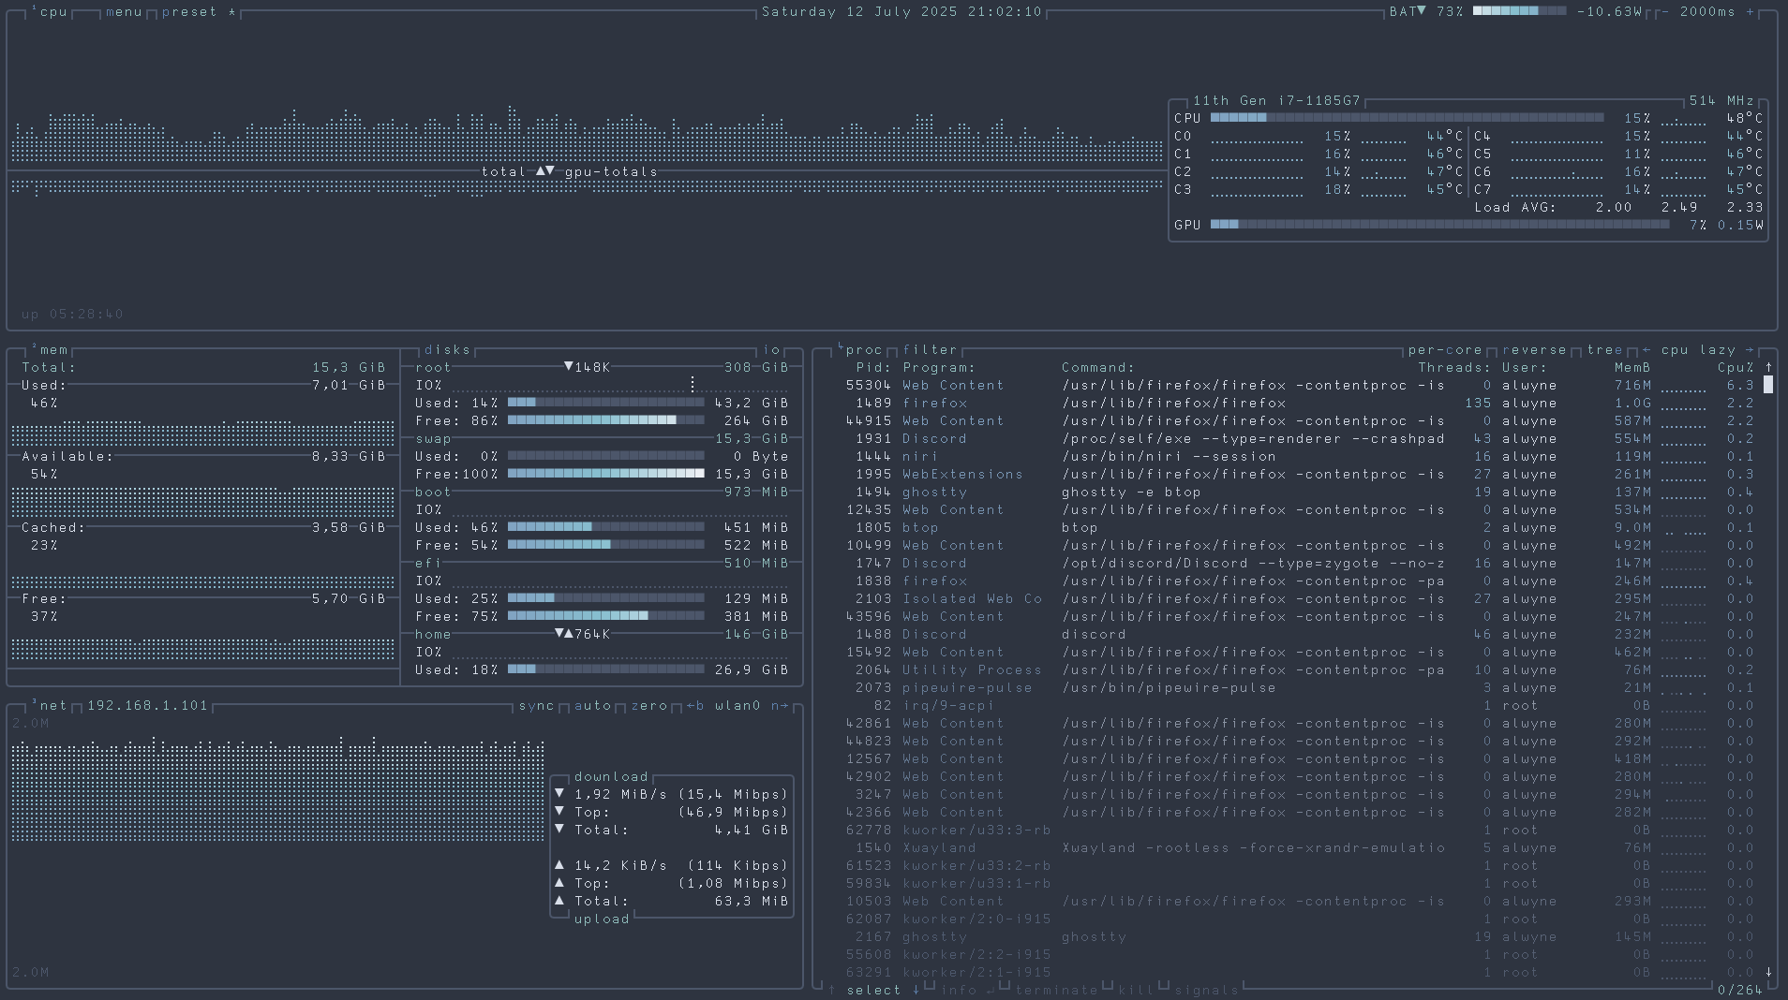Toggle the proc box title
This screenshot has width=1788, height=1000.
click(859, 350)
